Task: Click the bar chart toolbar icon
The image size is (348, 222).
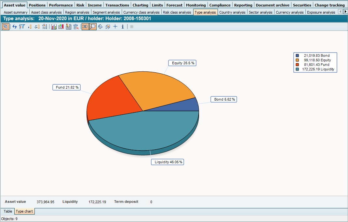Action: coord(54,27)
